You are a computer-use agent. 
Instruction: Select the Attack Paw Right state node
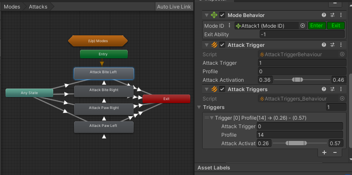pyautogui.click(x=104, y=108)
